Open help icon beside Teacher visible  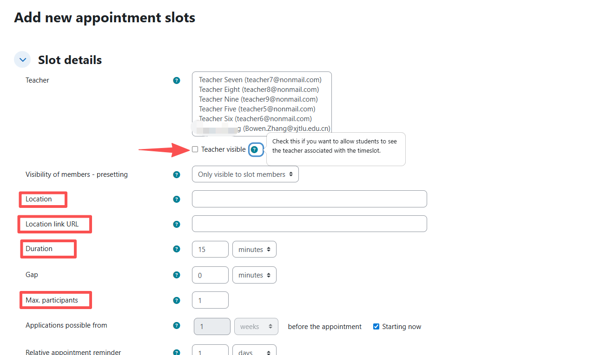click(x=254, y=149)
